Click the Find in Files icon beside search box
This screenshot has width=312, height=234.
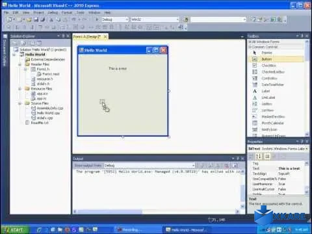pos(185,19)
